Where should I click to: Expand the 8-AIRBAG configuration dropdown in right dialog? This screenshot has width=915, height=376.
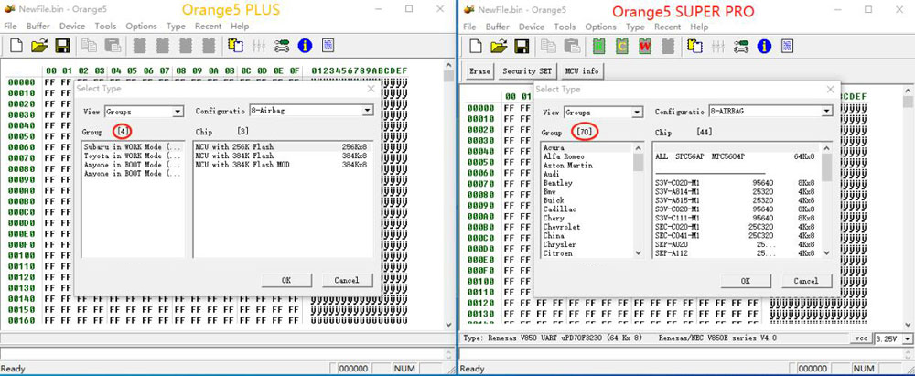(826, 112)
